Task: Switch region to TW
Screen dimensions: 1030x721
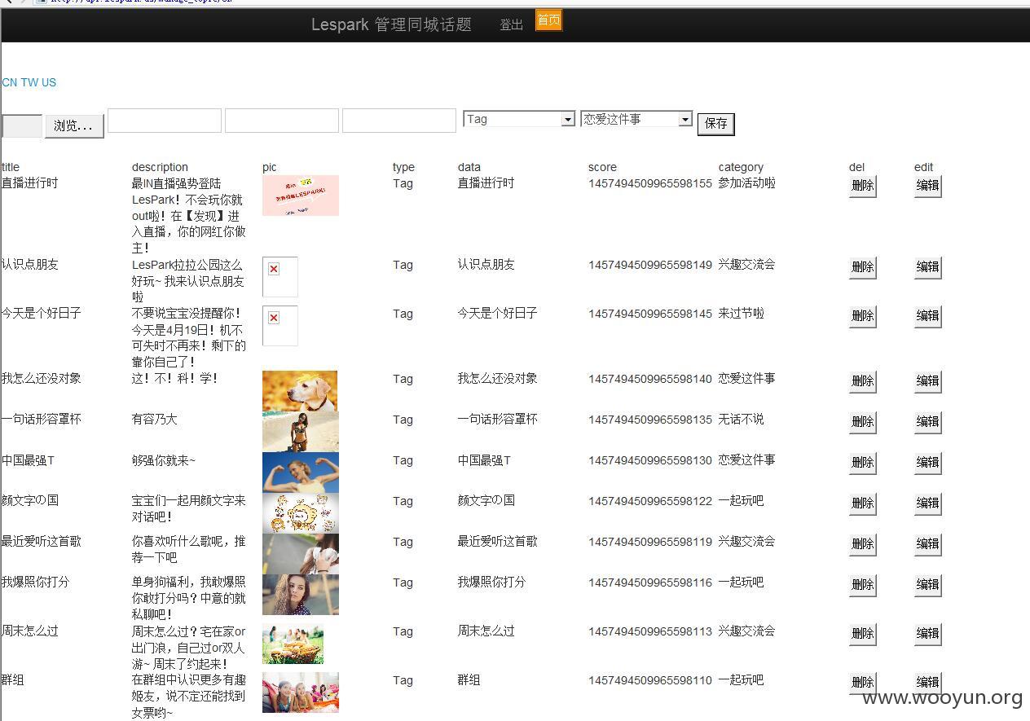Action: (x=29, y=82)
